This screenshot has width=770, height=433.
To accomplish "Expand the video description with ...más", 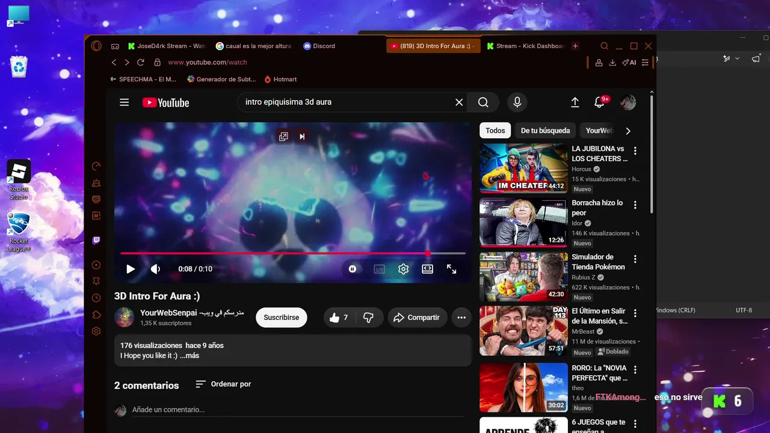I will point(189,355).
